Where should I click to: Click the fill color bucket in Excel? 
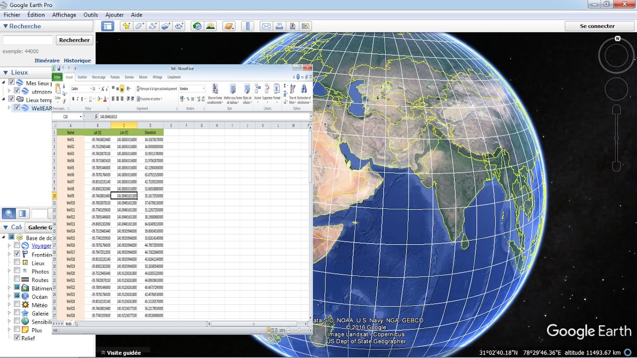tap(98, 99)
